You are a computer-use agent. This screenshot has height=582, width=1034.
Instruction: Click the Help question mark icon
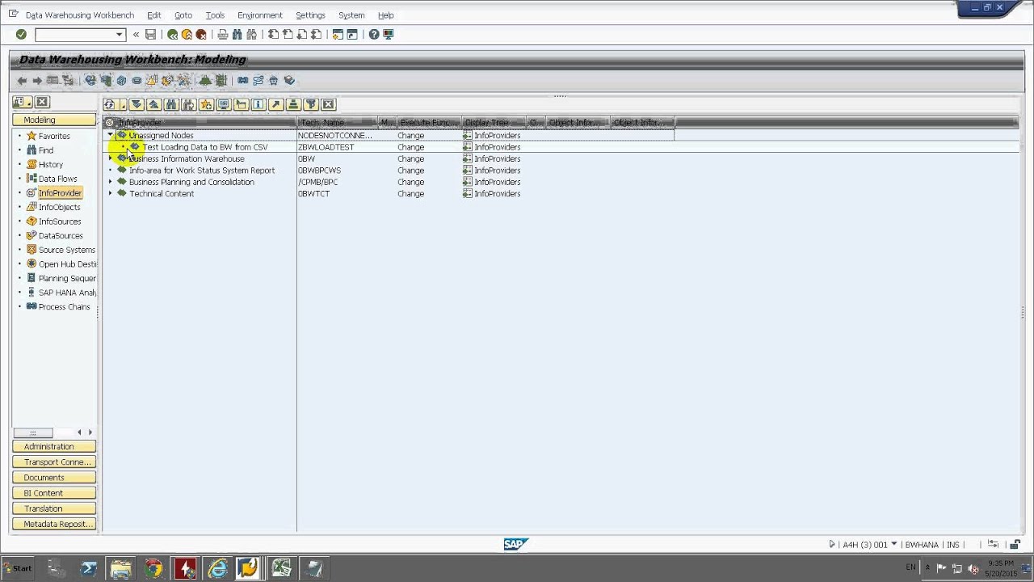coord(374,35)
